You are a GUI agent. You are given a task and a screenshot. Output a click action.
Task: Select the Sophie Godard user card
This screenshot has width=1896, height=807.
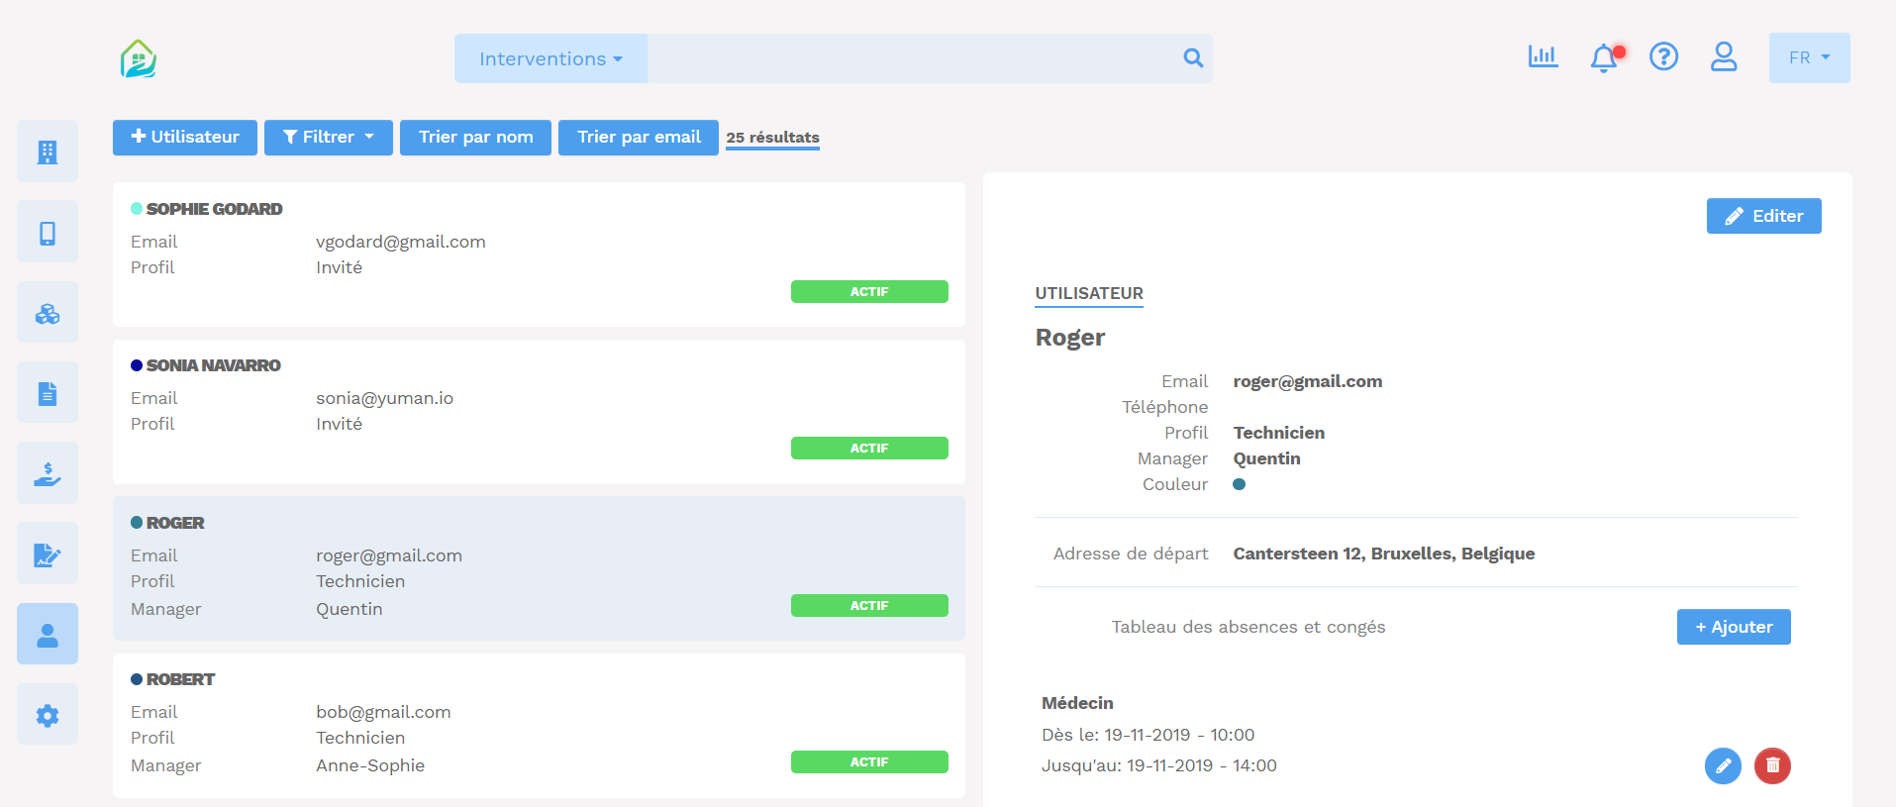coord(539,254)
